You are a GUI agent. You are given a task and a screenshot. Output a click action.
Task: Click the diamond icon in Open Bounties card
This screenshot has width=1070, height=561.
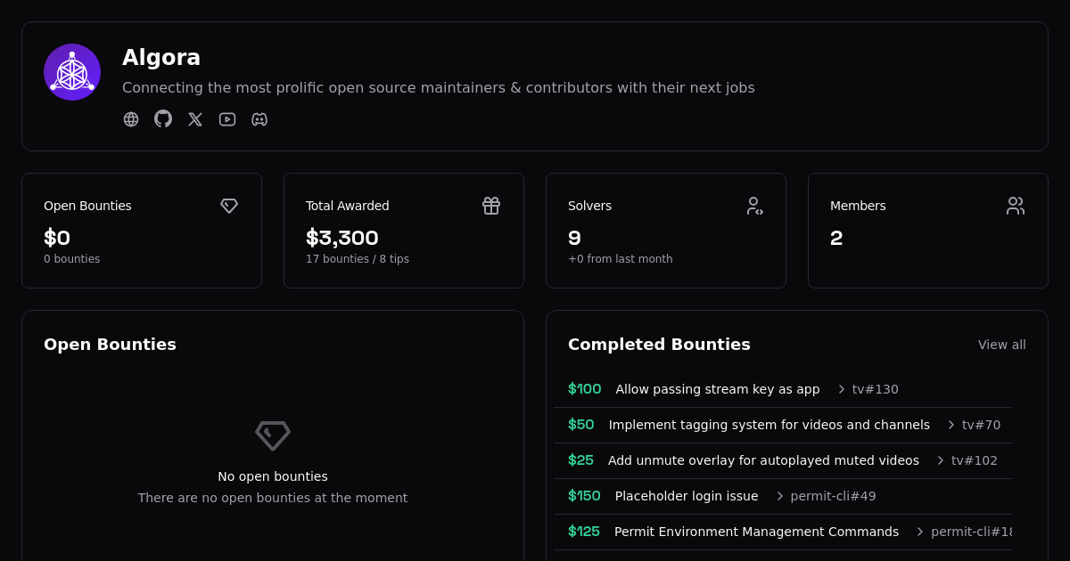[x=229, y=206]
